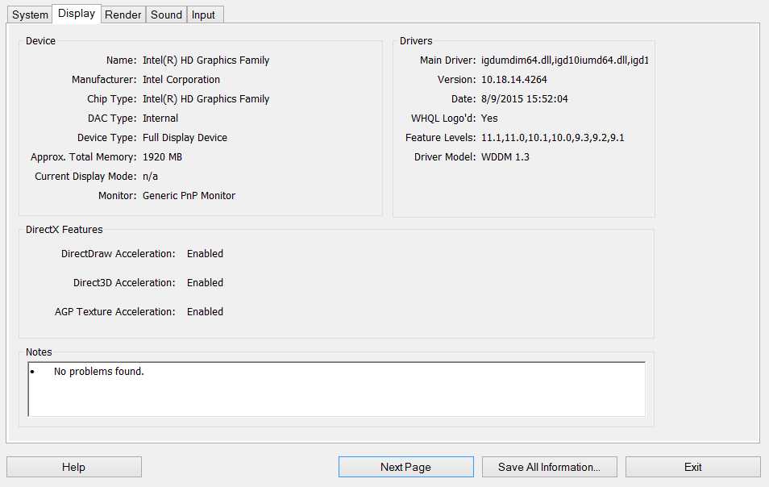Open the Sound tab
769x487 pixels.
166,15
